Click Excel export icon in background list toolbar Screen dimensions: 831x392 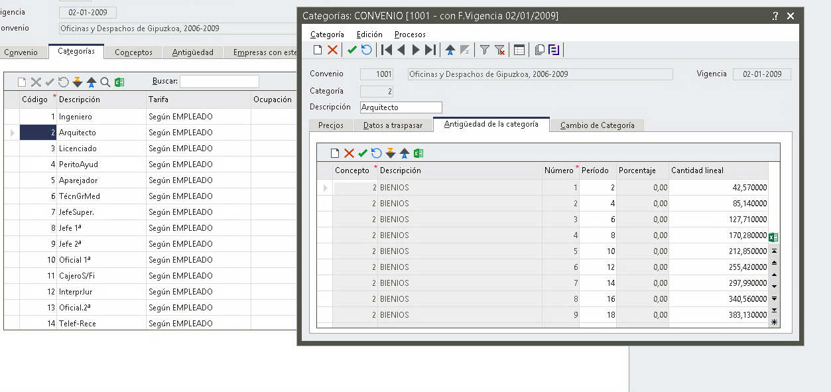coord(119,82)
